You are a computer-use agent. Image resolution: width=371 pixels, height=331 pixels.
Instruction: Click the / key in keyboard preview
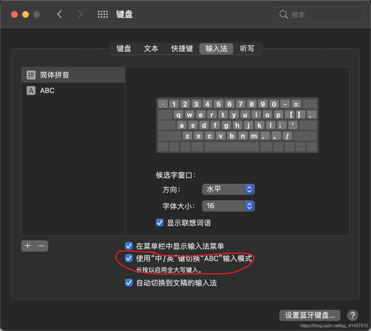point(287,136)
